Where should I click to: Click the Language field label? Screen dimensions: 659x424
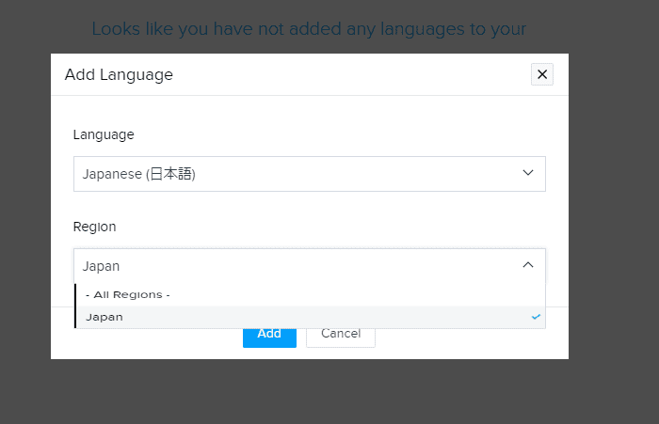pos(104,134)
